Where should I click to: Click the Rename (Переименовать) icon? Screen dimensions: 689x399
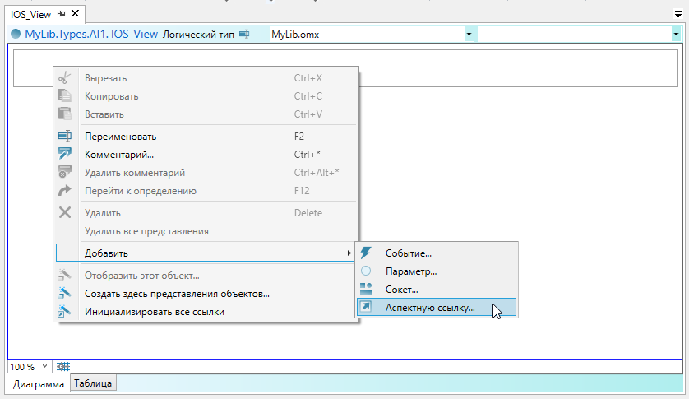pos(65,137)
